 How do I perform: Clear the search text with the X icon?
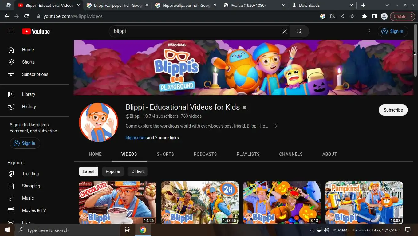point(285,31)
